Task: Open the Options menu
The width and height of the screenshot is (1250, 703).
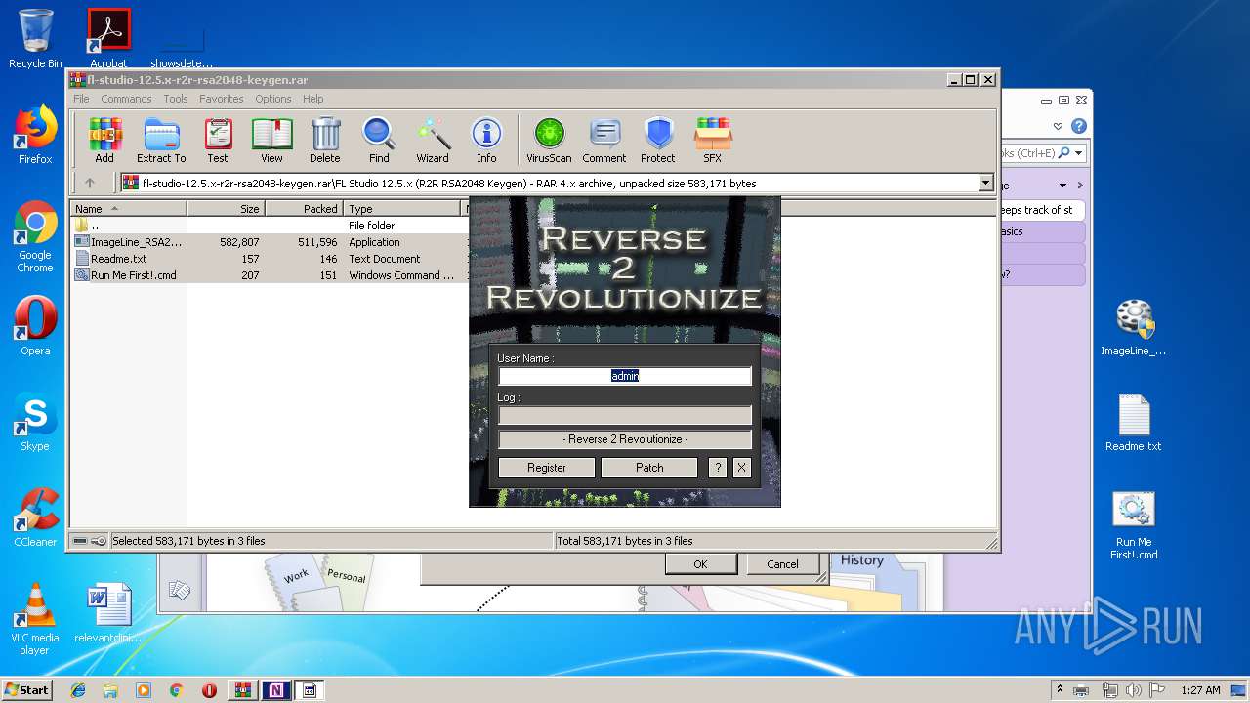Action: click(273, 99)
